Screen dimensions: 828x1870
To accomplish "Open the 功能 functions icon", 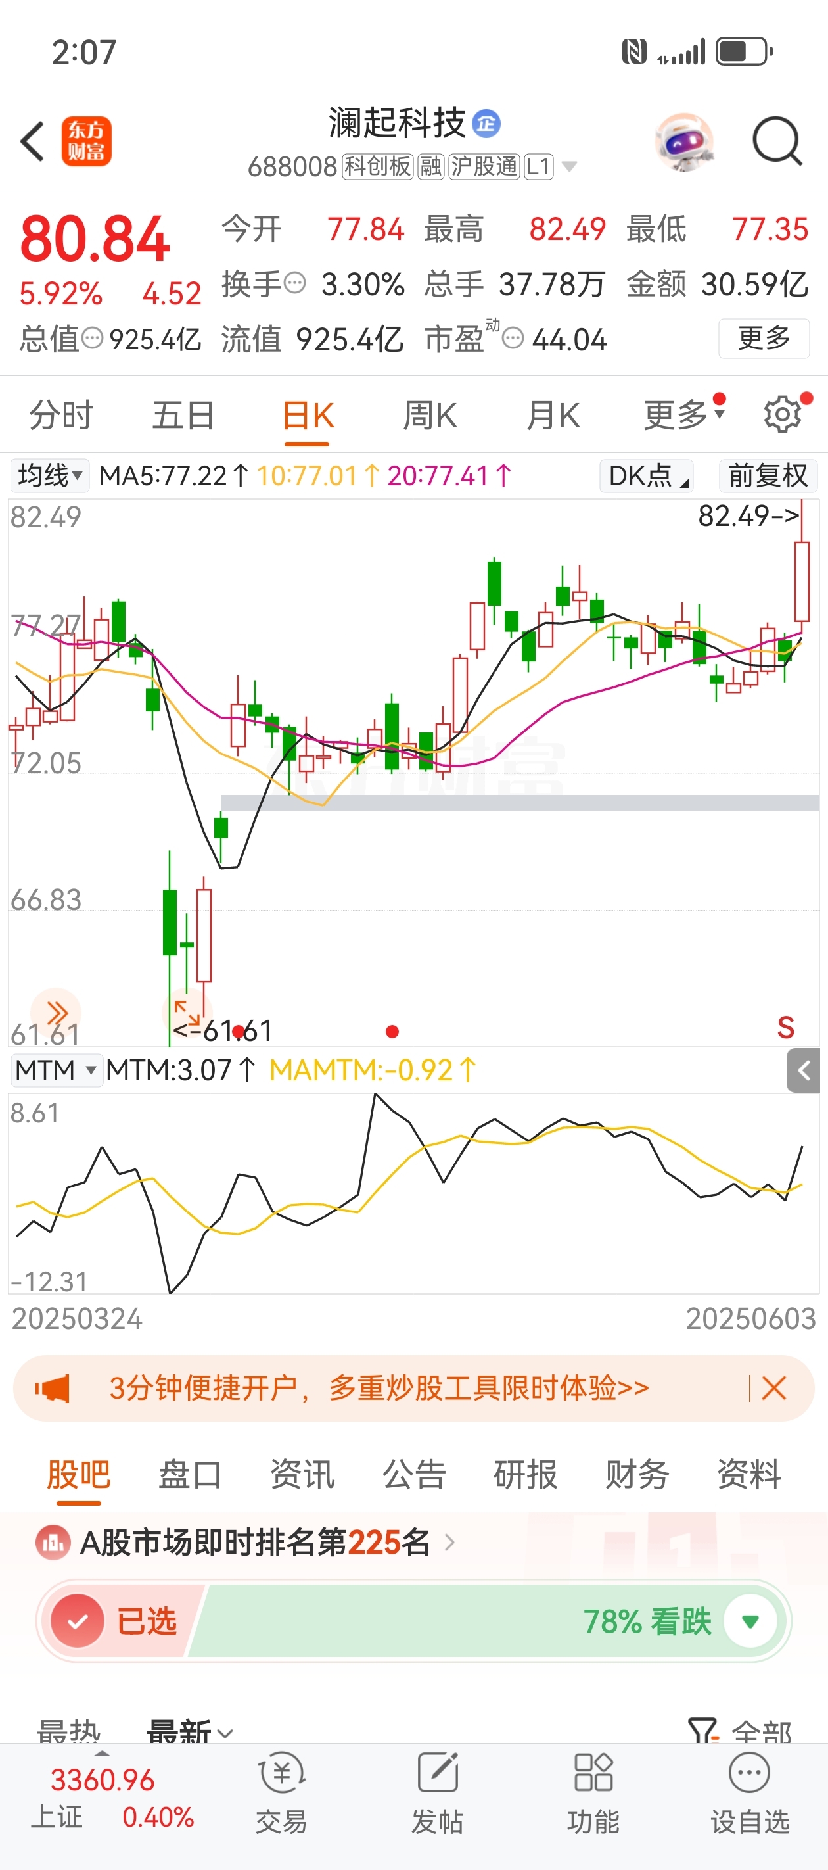I will point(593,1792).
